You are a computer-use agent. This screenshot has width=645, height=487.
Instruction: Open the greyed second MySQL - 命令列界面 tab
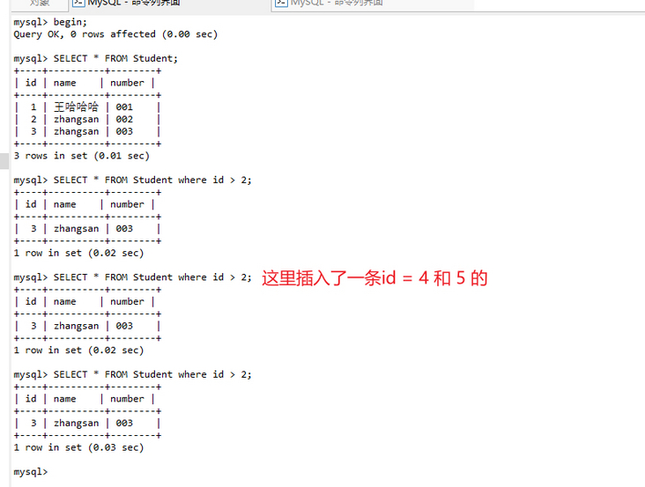pos(329,3)
